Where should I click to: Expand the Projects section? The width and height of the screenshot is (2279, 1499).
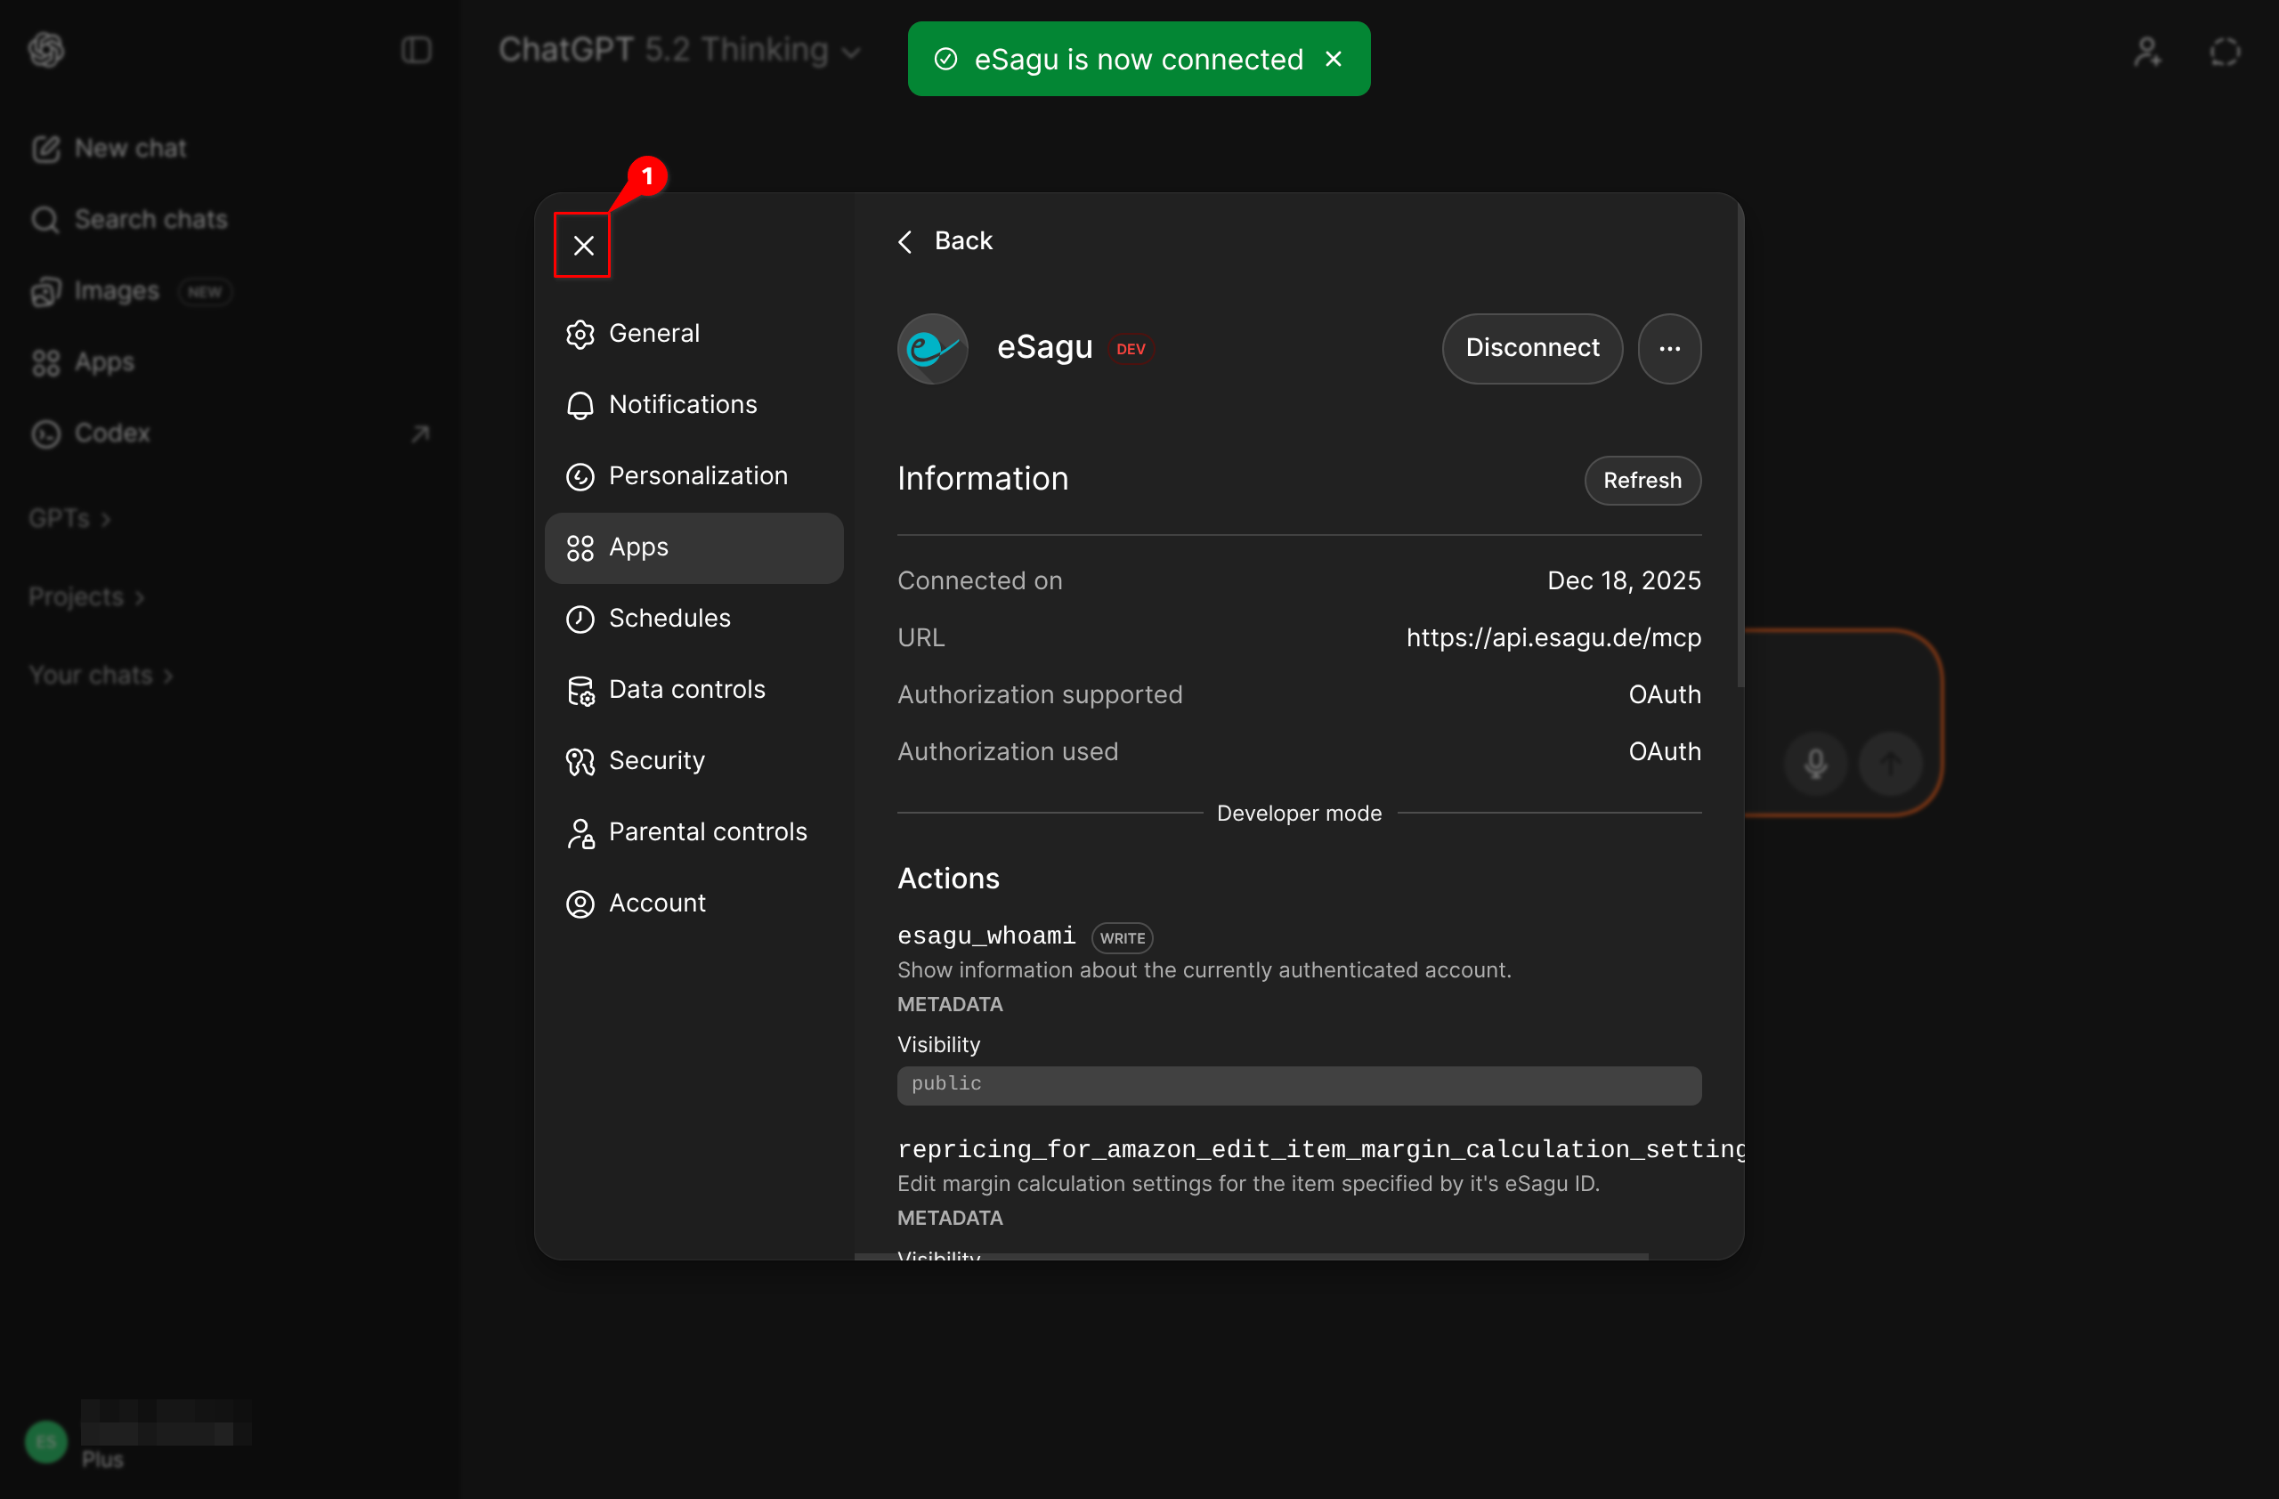[x=86, y=597]
